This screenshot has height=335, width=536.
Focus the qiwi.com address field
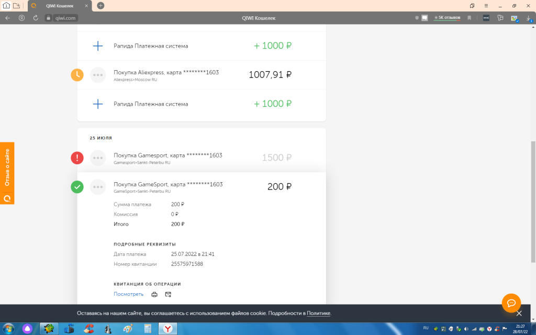point(65,18)
